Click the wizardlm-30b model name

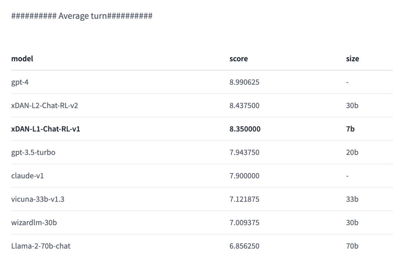tap(34, 223)
